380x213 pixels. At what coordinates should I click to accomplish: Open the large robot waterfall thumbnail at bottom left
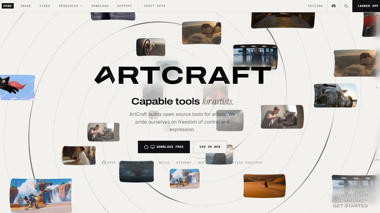[41, 195]
